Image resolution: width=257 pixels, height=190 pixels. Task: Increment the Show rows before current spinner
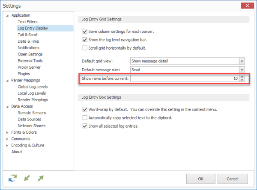coord(242,76)
